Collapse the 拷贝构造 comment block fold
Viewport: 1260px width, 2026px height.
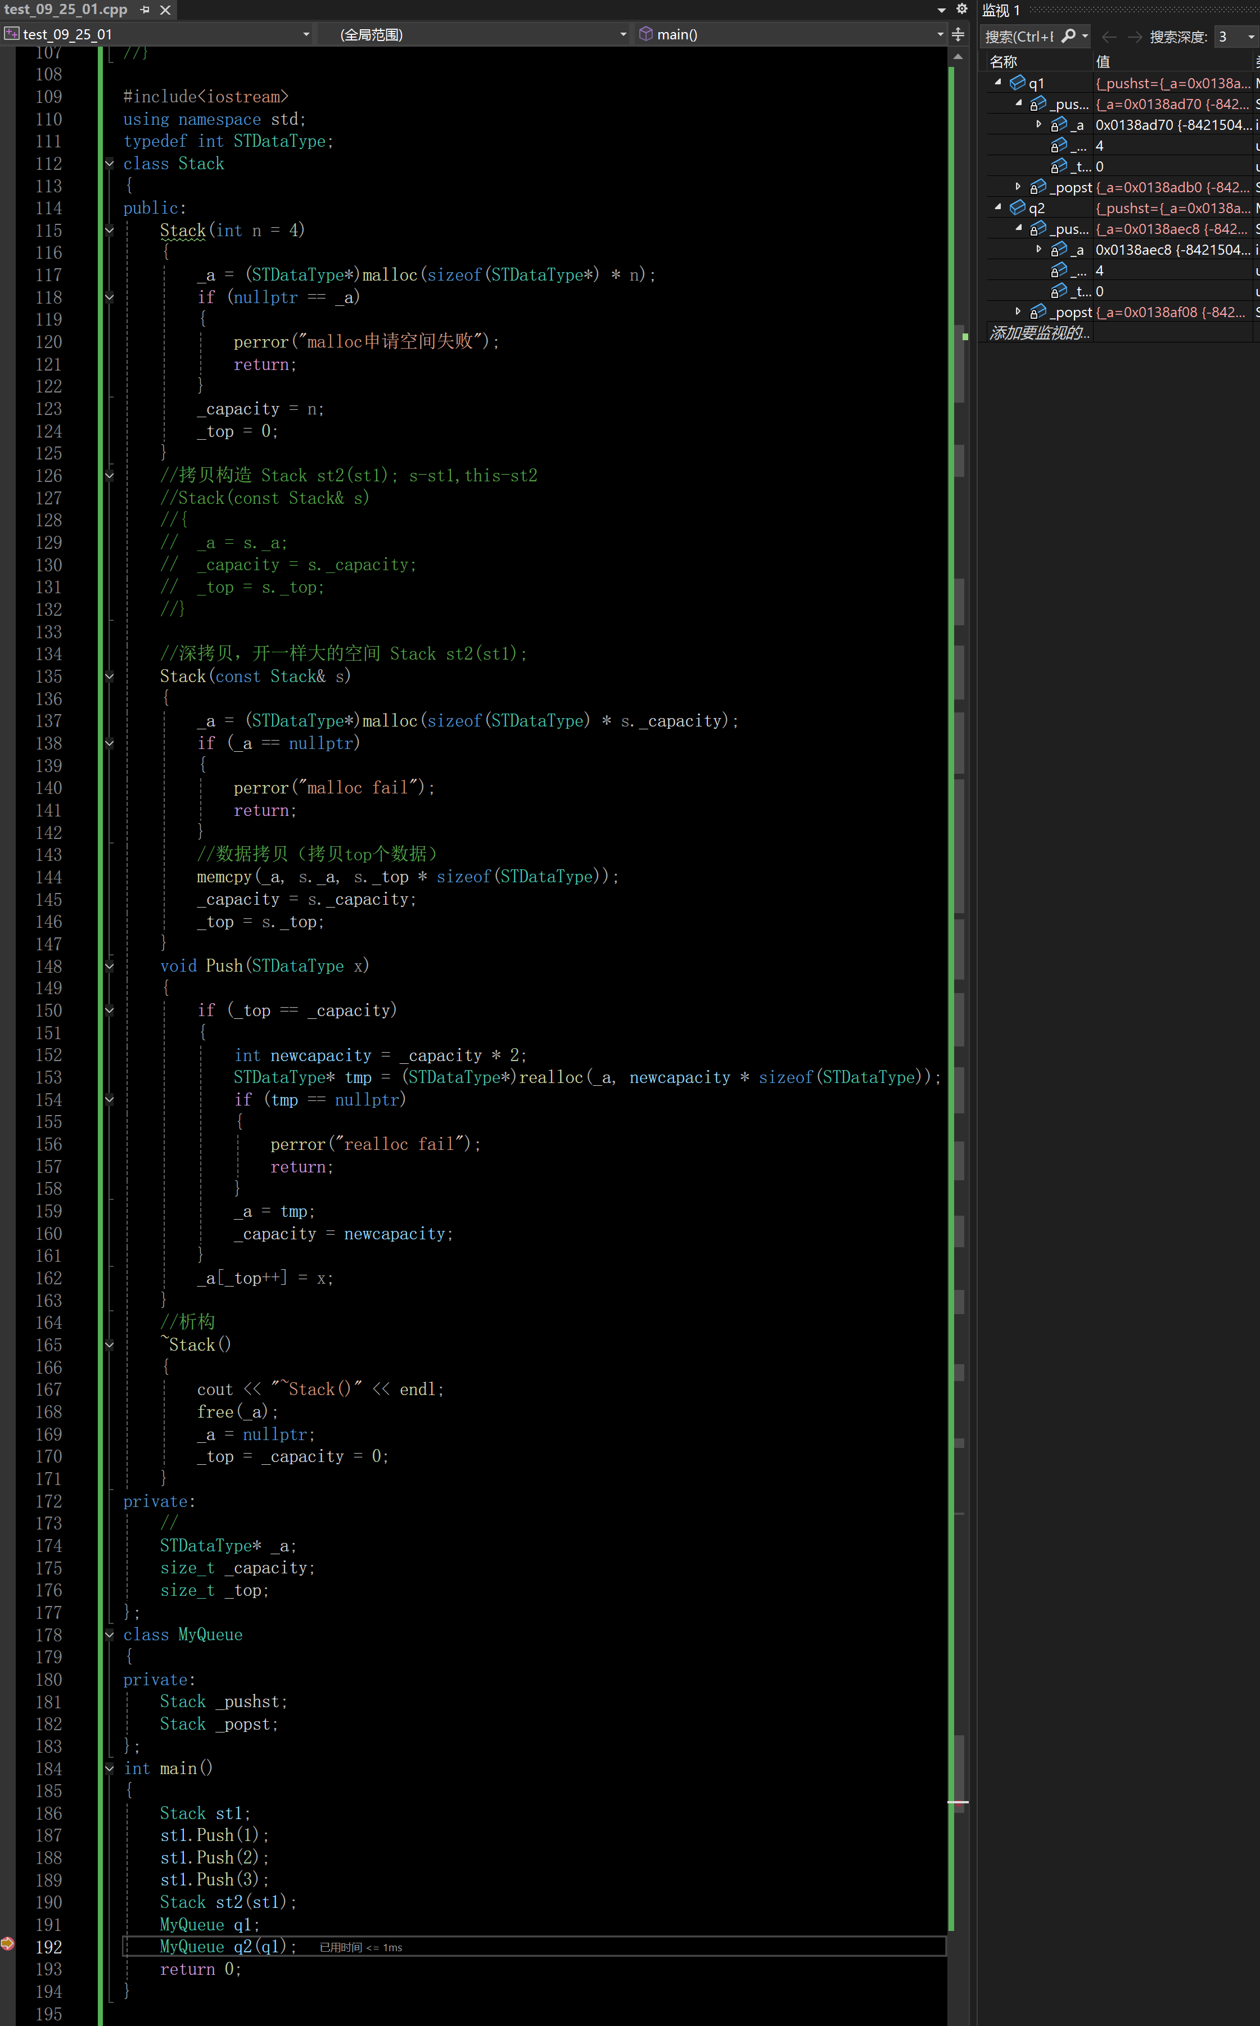pos(109,476)
